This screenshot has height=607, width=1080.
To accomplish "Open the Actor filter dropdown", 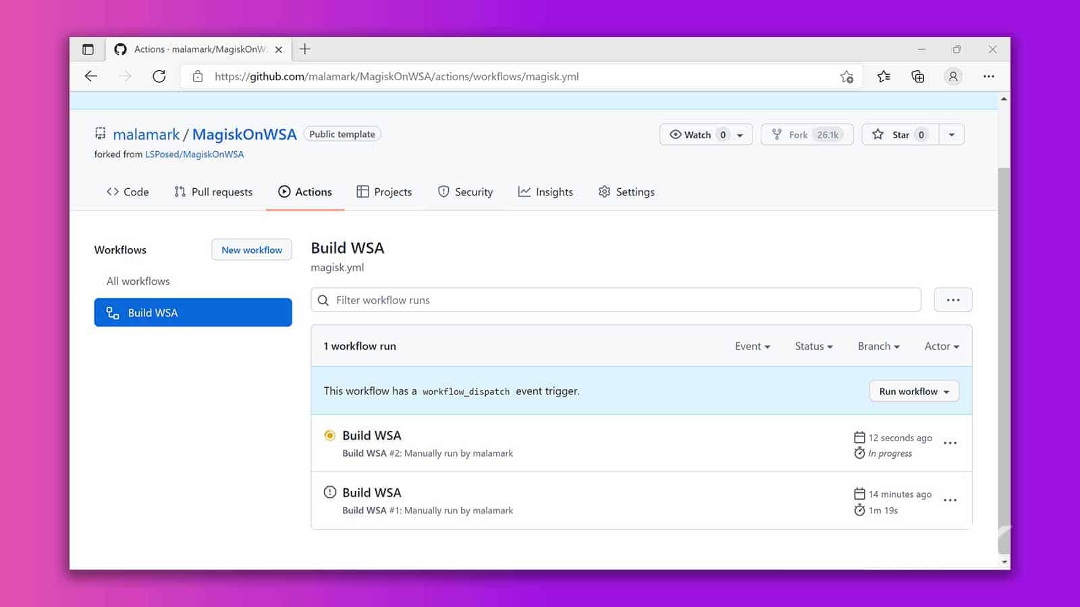I will pyautogui.click(x=942, y=346).
